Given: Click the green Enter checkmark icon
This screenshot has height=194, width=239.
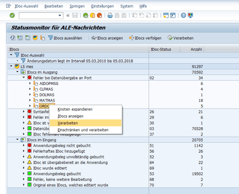Looking at the screenshot, I should [12, 16].
